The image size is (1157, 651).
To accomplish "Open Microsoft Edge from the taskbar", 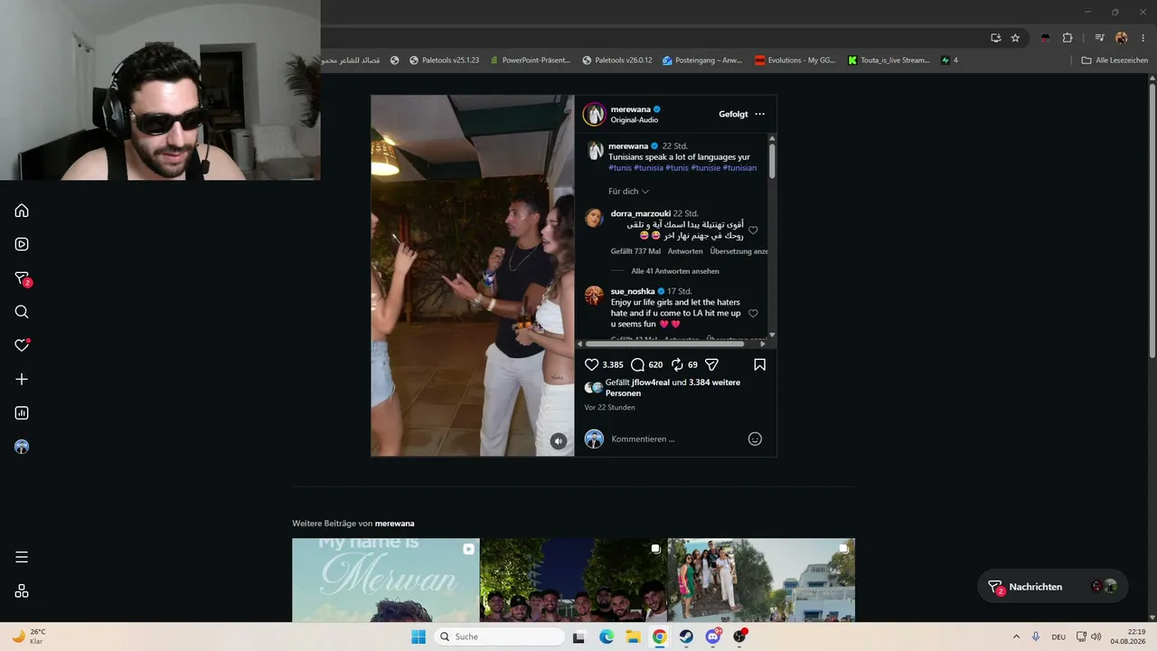I will coord(607,637).
